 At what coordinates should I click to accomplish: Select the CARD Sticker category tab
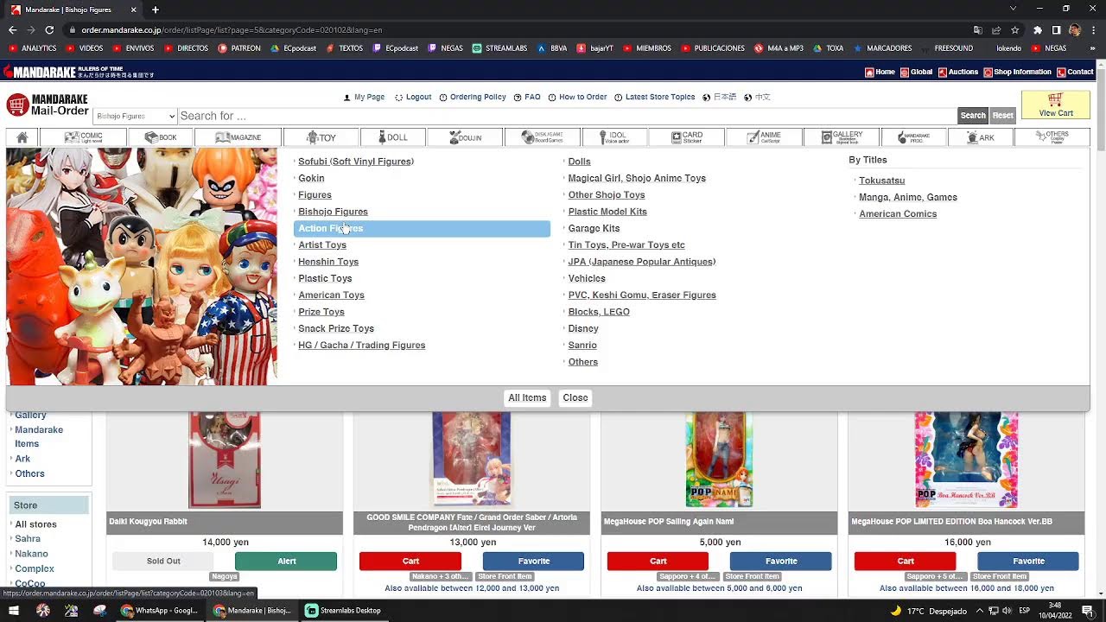click(689, 137)
